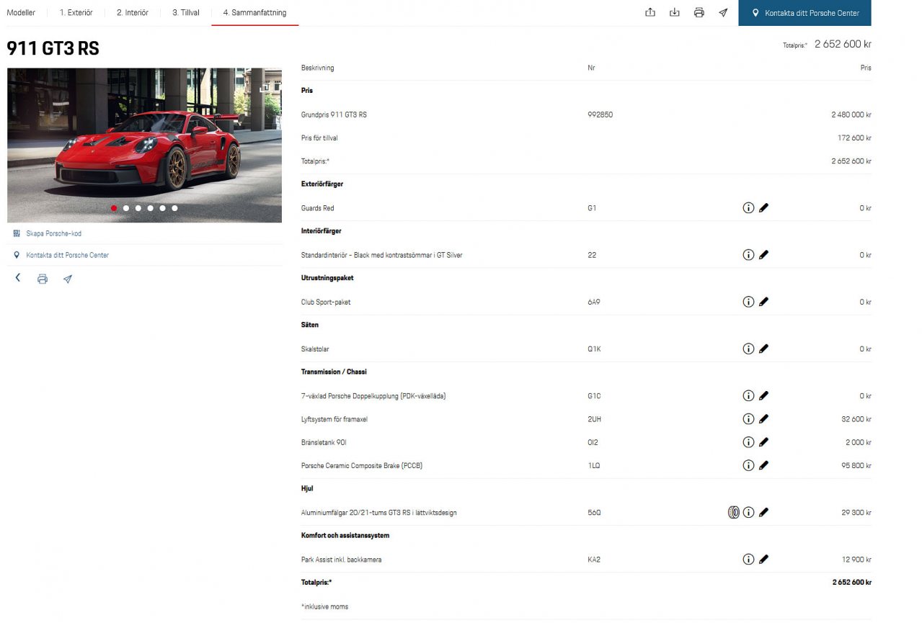
Task: Select the first red carousel dot
Action: (x=114, y=208)
